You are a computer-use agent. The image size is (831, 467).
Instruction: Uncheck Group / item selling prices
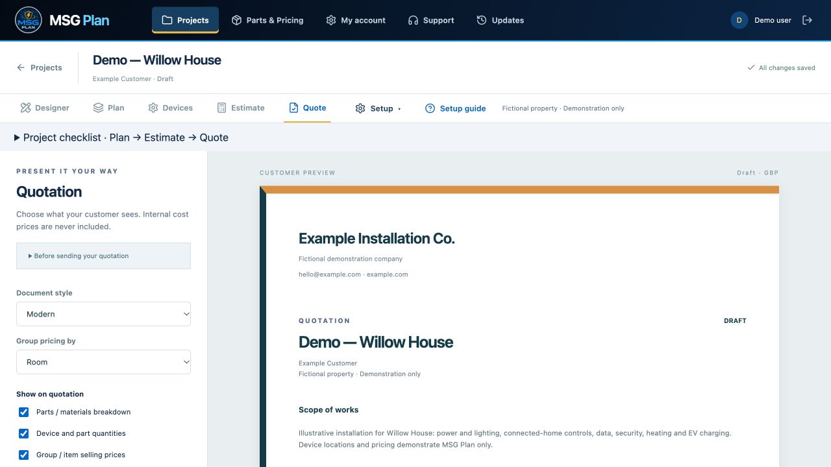tap(24, 455)
